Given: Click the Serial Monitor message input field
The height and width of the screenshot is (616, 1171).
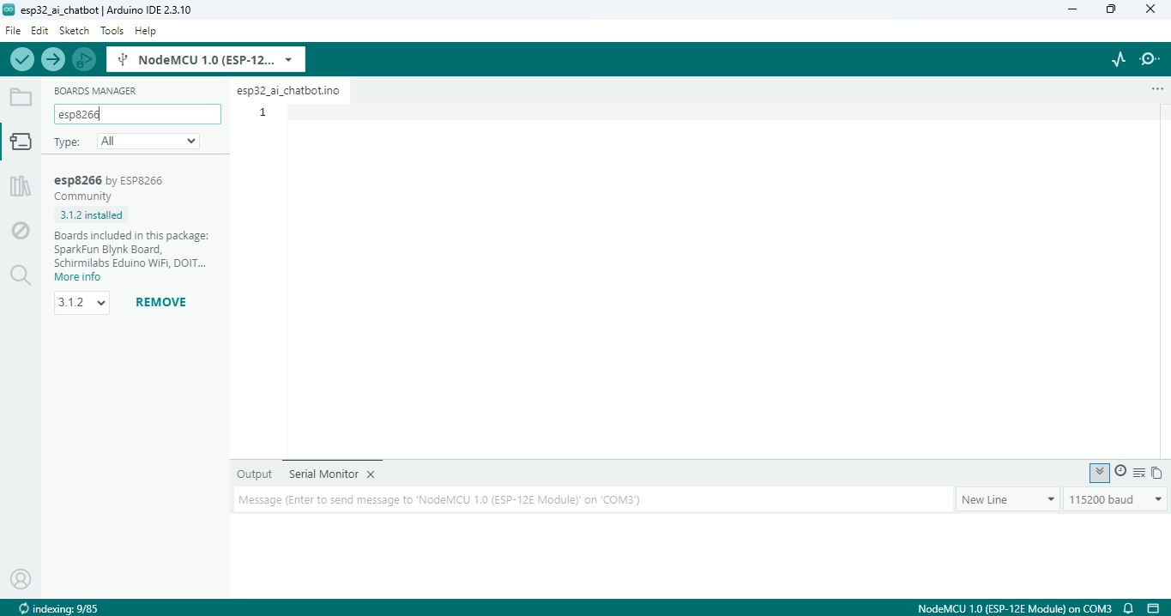Looking at the screenshot, I should tap(593, 499).
